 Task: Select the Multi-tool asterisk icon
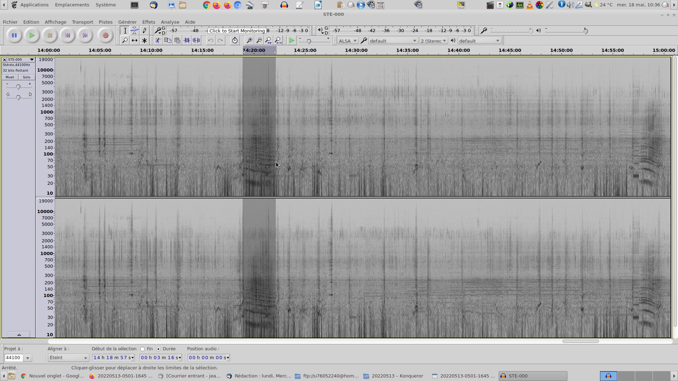pos(144,41)
